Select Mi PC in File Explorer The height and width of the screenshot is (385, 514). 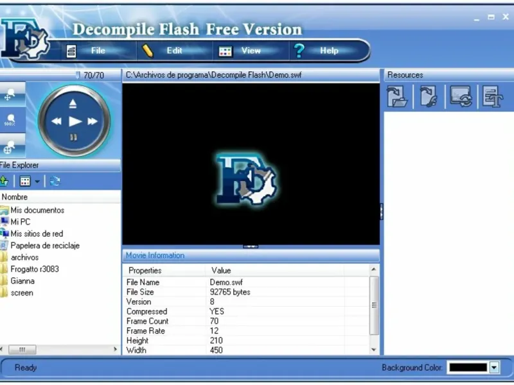tap(20, 222)
